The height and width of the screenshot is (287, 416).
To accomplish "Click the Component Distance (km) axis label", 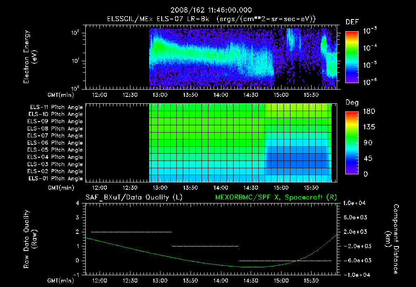I will coord(392,239).
